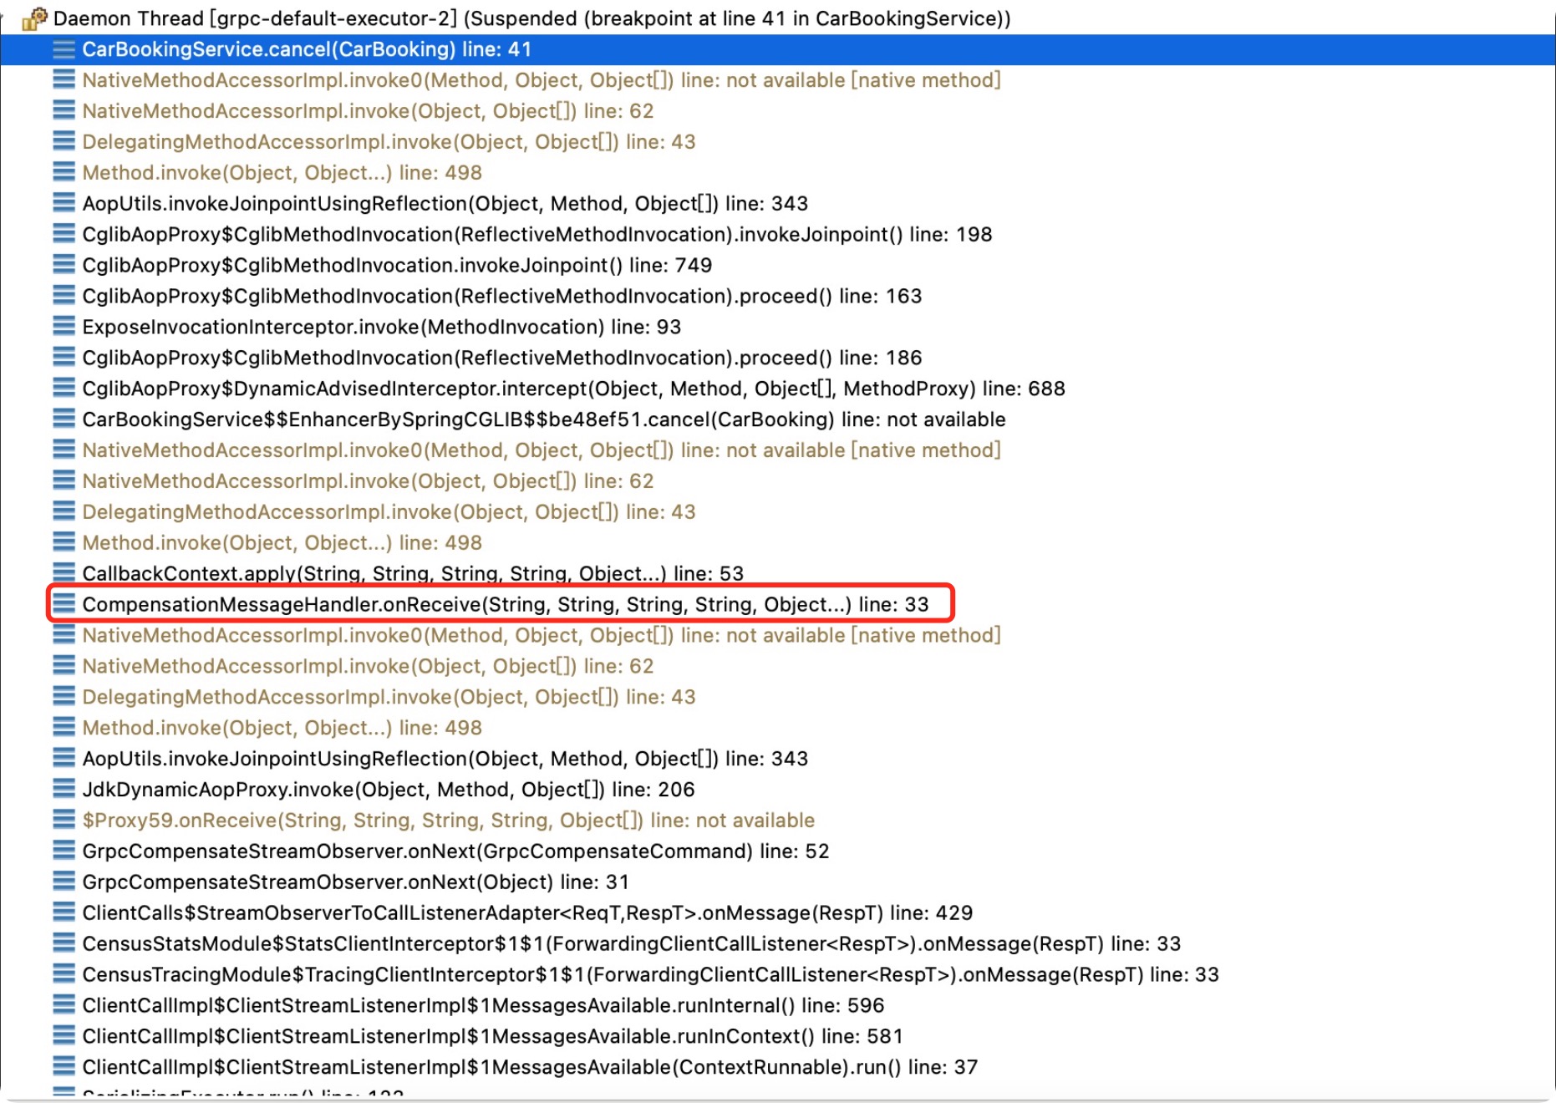Click the Daemon Thread grpc-default-executor-2 thread icon
The image size is (1556, 1103).
pos(35,18)
